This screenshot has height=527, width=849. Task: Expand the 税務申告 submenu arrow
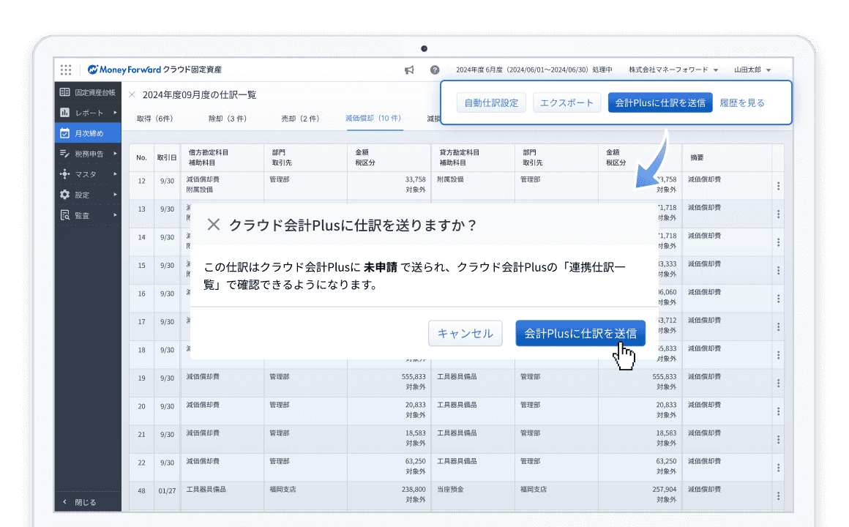pyautogui.click(x=115, y=154)
